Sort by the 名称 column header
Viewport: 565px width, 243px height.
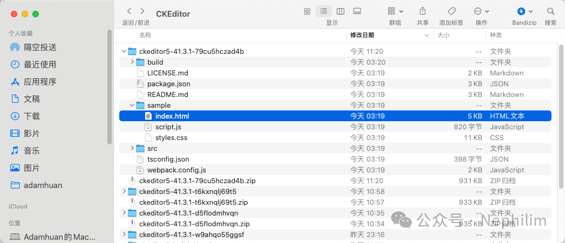(x=146, y=35)
